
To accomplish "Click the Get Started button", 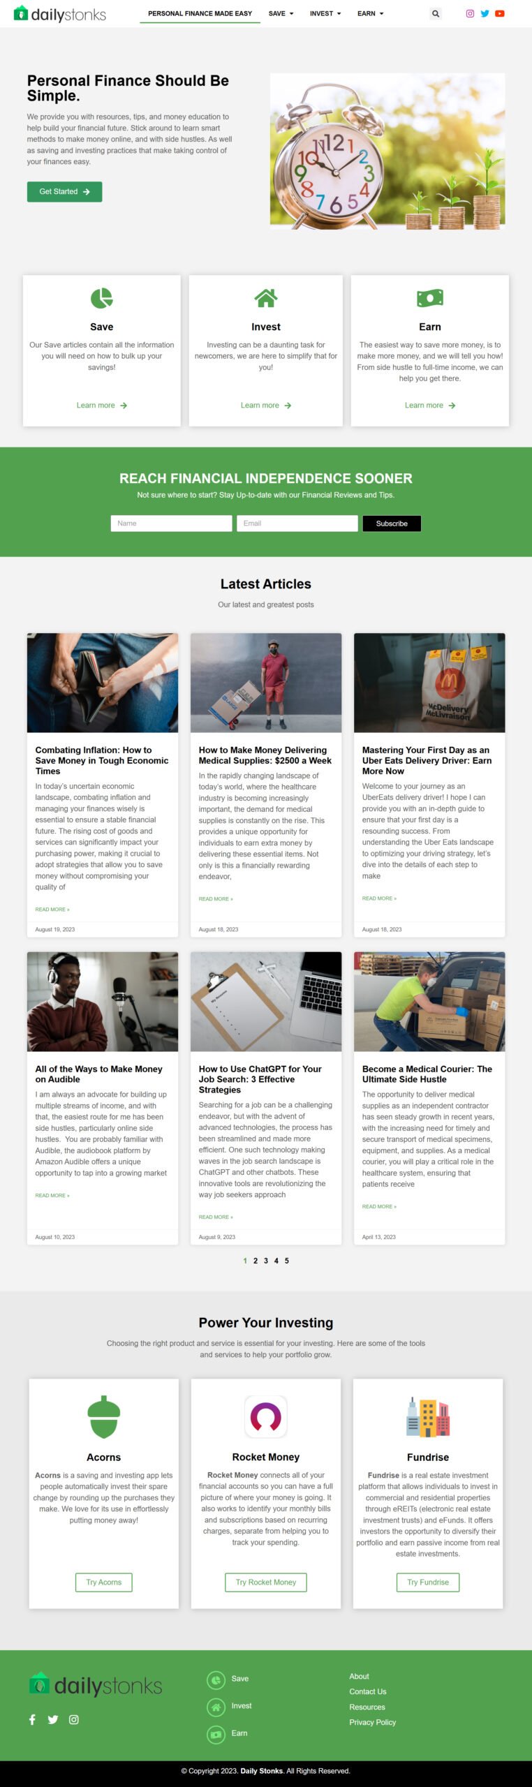I will 64,191.
